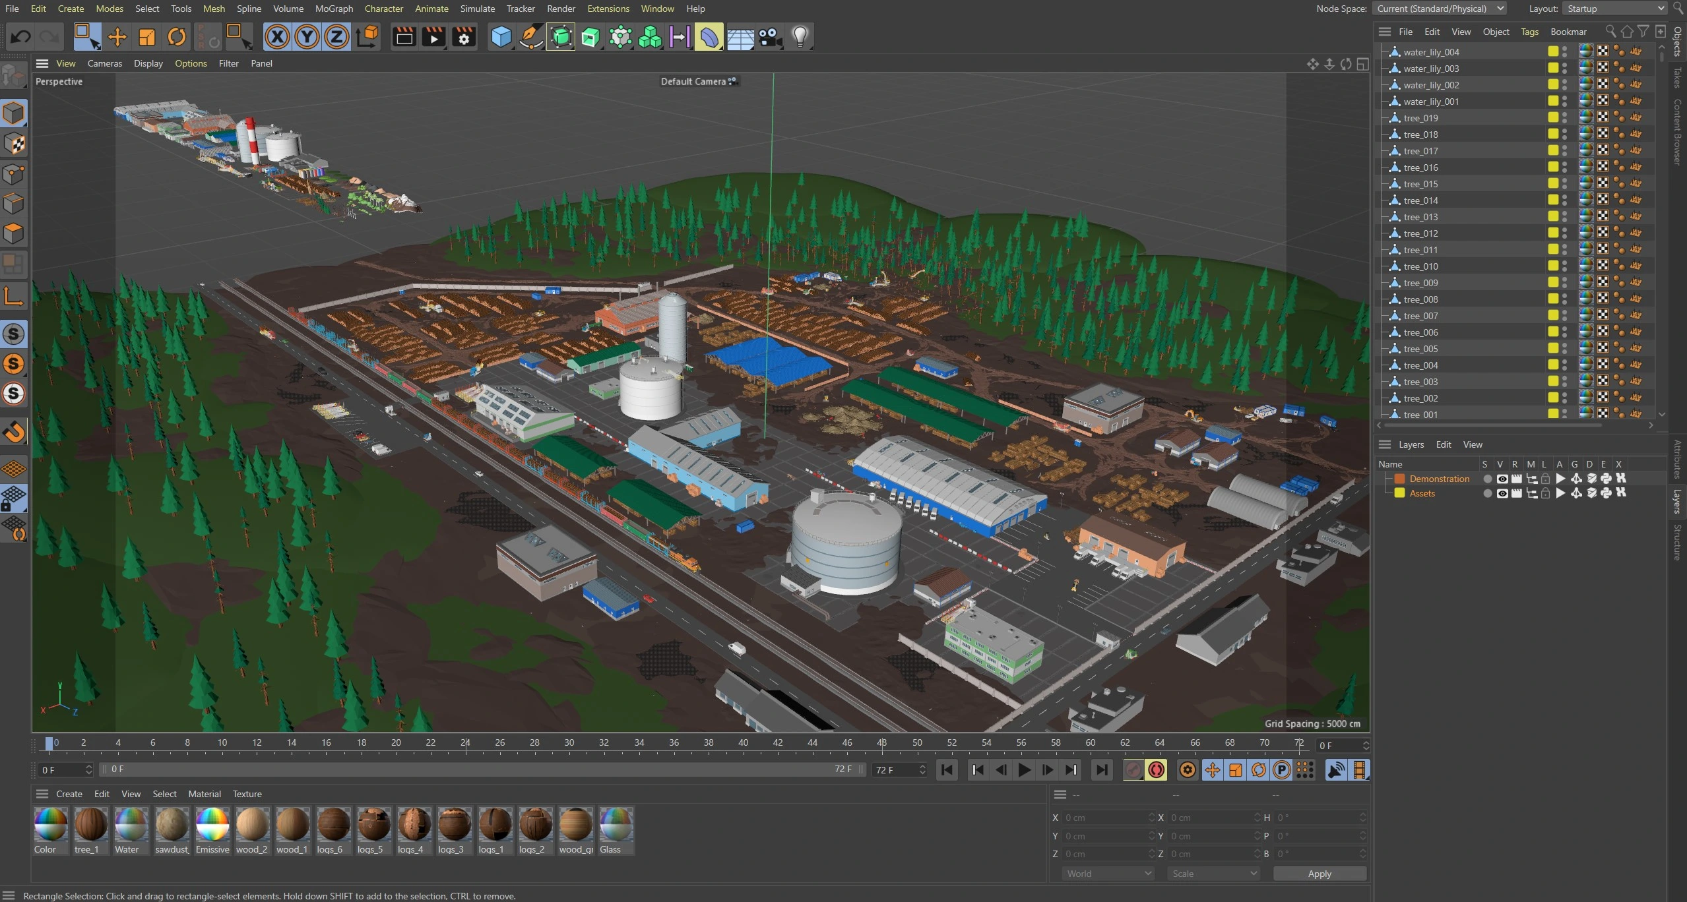Add a Cube primitive object
Viewport: 1687px width, 902px height.
tap(501, 37)
